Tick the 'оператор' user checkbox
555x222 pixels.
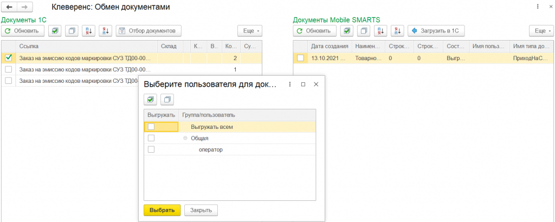tap(151, 149)
